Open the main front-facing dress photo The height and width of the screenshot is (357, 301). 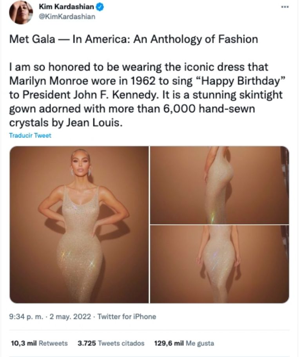[x=78, y=224]
